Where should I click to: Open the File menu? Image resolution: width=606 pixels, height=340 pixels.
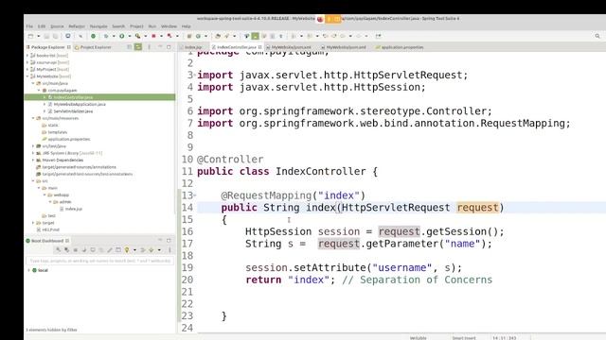tap(29, 26)
